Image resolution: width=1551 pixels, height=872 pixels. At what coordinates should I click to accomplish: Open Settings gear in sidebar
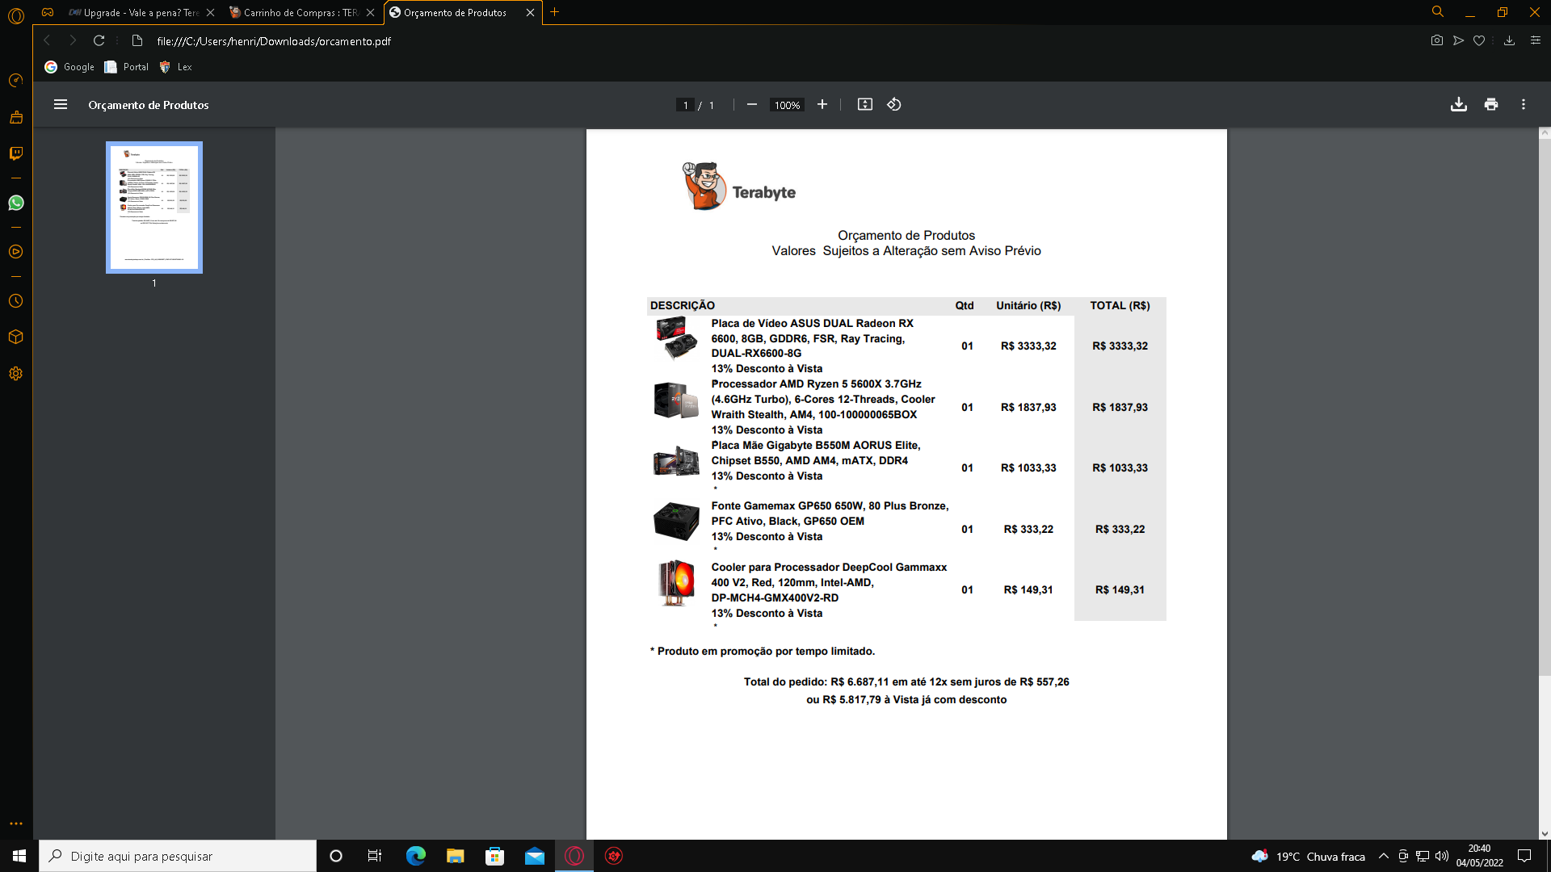15,374
